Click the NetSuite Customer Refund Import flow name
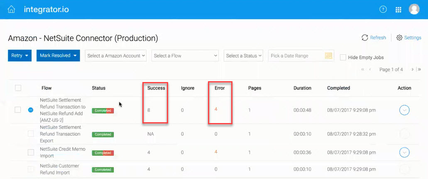428x179 pixels. pos(59,169)
